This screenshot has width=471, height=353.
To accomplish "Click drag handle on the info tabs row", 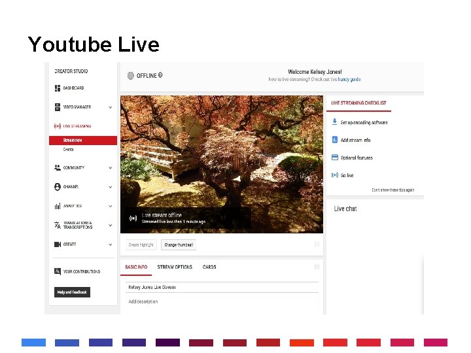I will [317, 267].
